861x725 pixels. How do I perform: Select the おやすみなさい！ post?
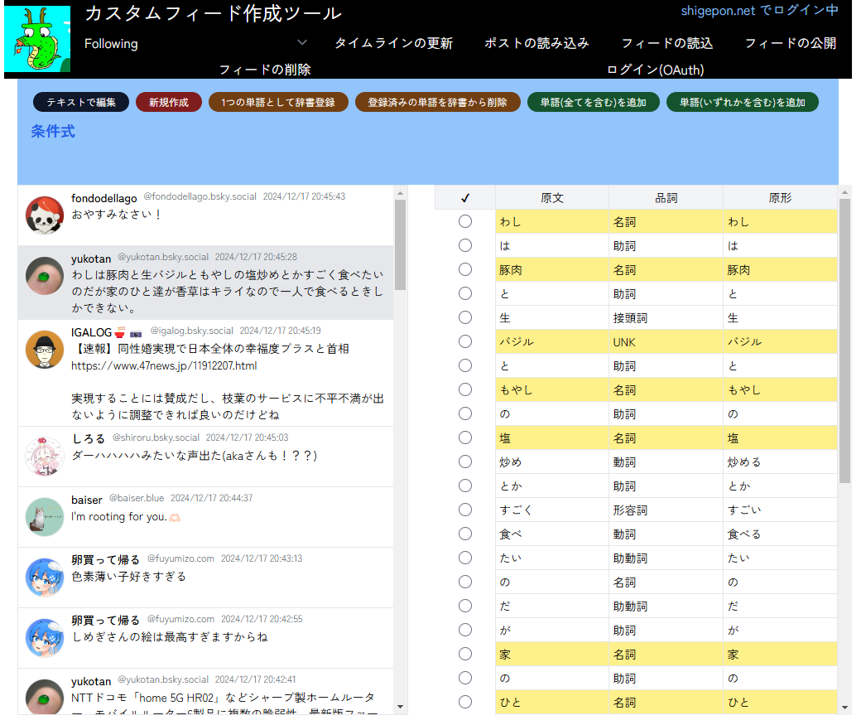coord(205,215)
